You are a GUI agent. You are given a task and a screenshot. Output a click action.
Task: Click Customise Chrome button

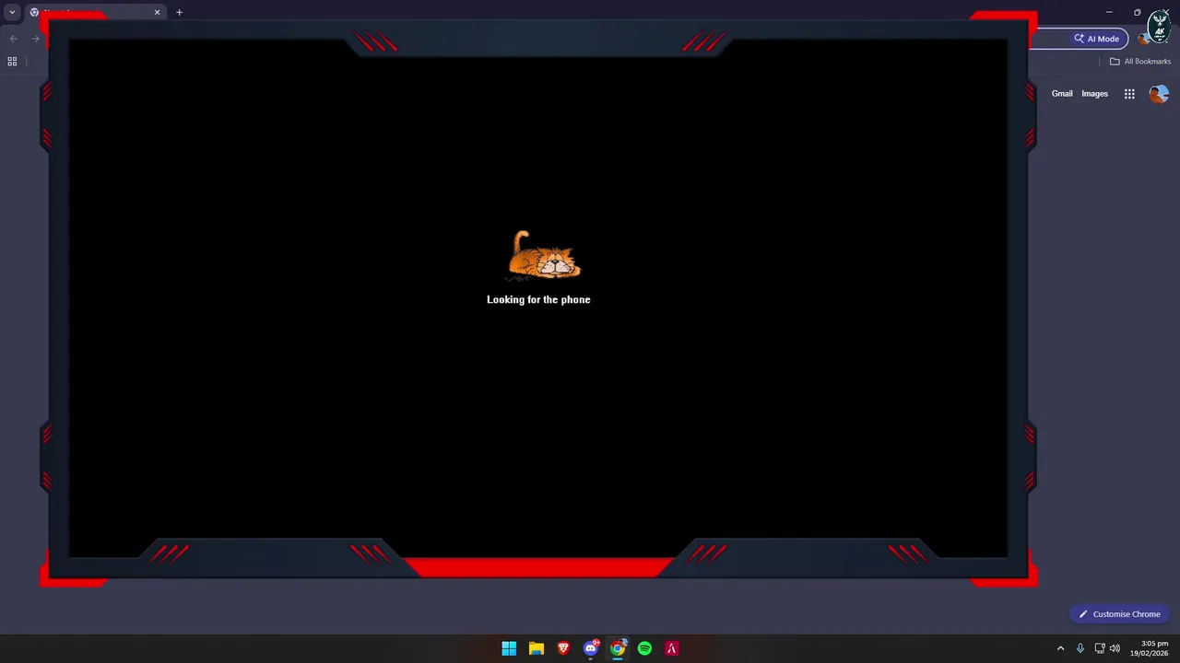(1119, 614)
